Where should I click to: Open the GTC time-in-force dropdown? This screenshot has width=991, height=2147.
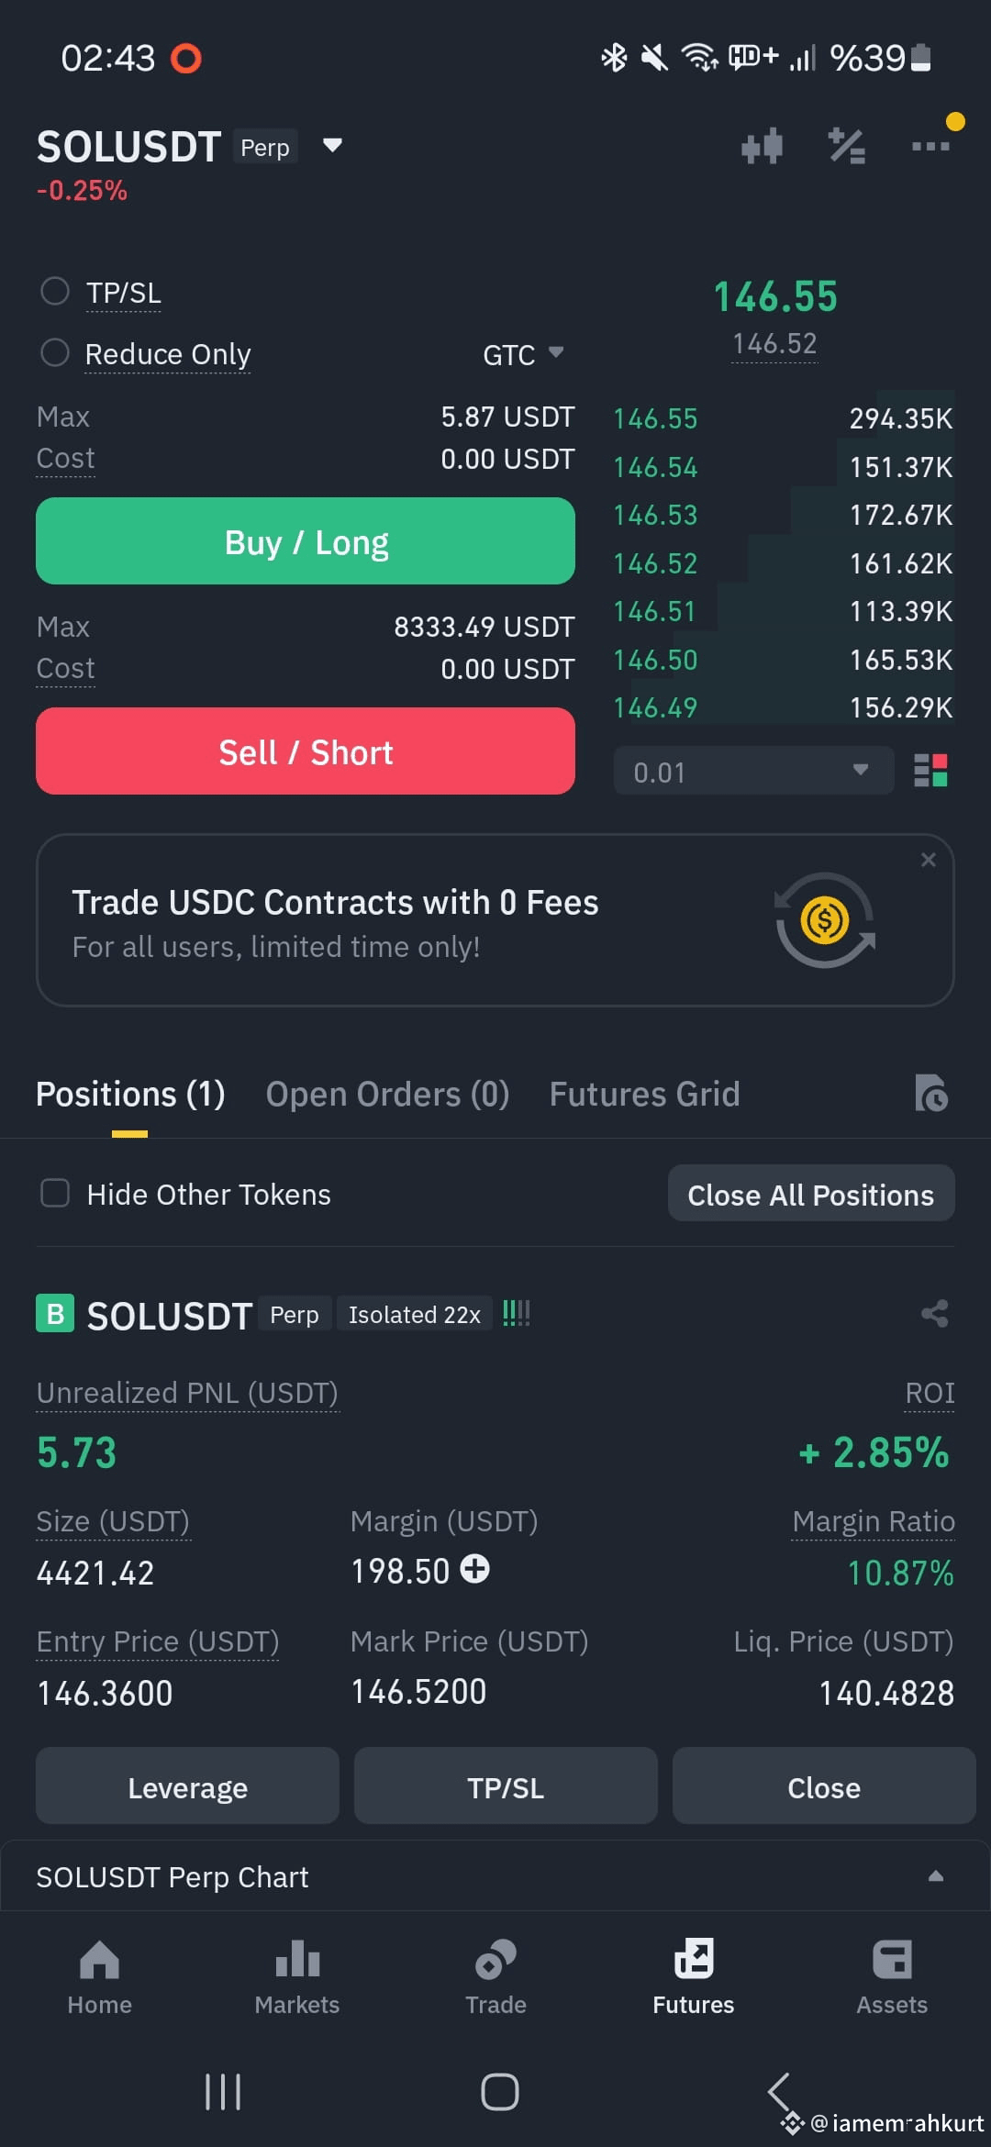click(x=523, y=354)
